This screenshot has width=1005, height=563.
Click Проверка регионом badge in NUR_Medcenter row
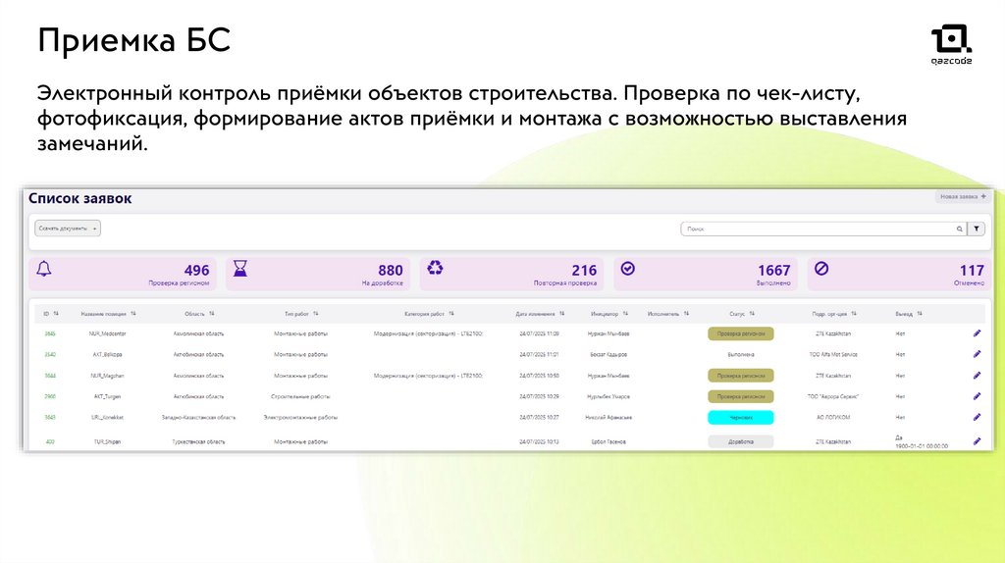coord(741,333)
